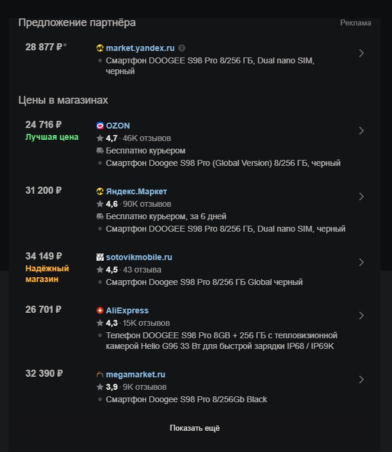Open the OZON offer chevron arrow

(361, 131)
